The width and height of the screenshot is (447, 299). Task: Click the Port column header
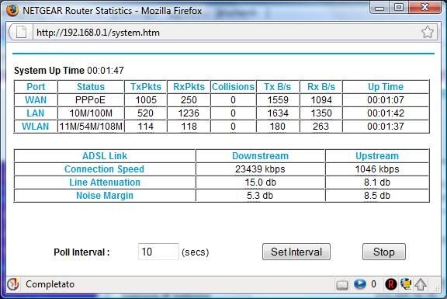[x=36, y=87]
